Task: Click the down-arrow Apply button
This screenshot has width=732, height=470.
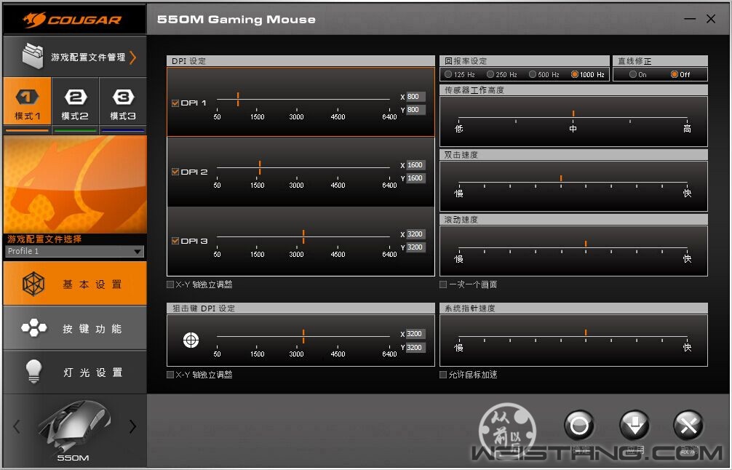Action: click(634, 425)
